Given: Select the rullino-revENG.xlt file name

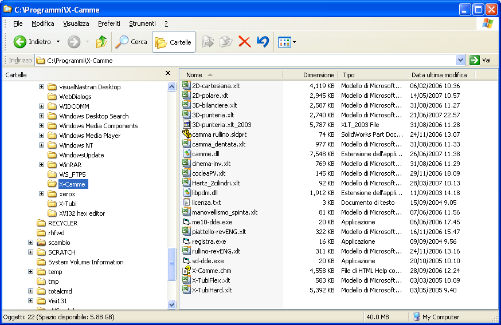Looking at the screenshot, I should pos(216,251).
